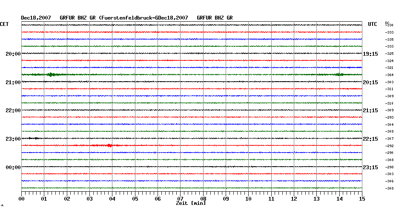396x210 pixels.
Task: Select the 22:00 CET time label
Action: coord(13,111)
